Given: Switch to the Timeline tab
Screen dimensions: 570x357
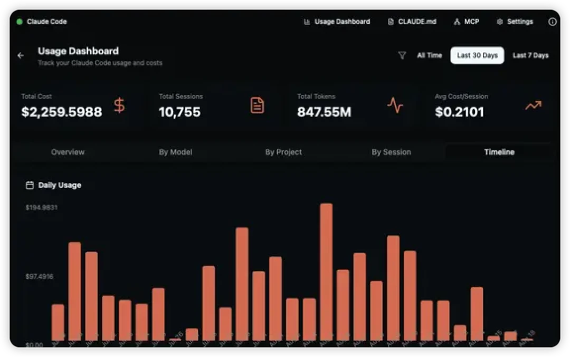Looking at the screenshot, I should tap(499, 152).
